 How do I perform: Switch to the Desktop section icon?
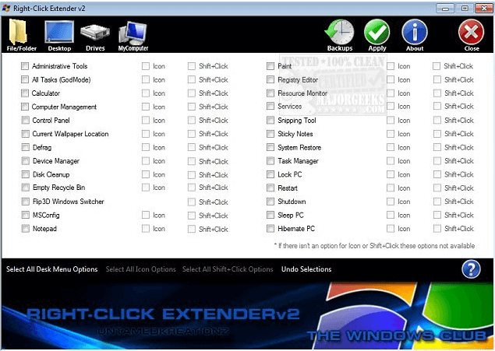(x=59, y=35)
